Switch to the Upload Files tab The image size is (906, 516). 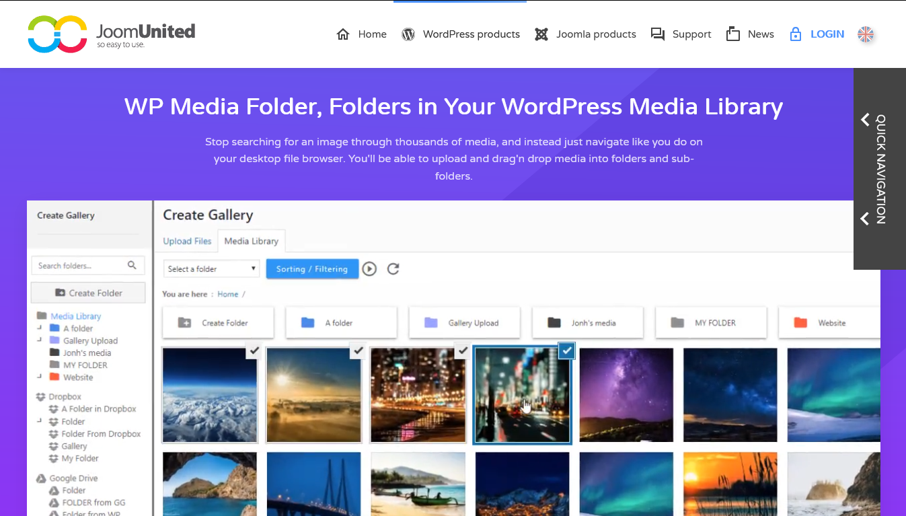click(x=188, y=241)
